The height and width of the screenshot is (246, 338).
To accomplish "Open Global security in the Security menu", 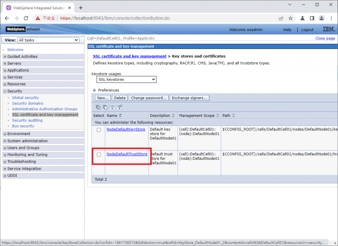I will tap(25, 98).
